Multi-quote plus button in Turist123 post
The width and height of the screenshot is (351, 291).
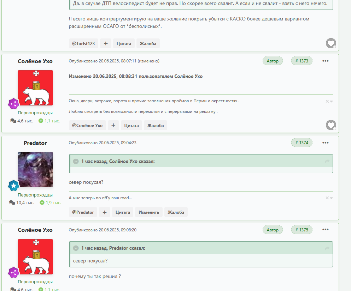coord(106,43)
